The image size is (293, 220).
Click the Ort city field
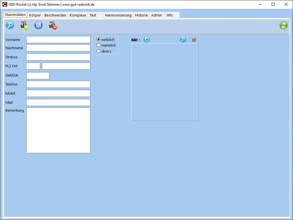[x=66, y=66]
